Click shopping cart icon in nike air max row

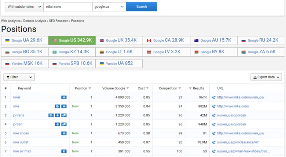64,151
